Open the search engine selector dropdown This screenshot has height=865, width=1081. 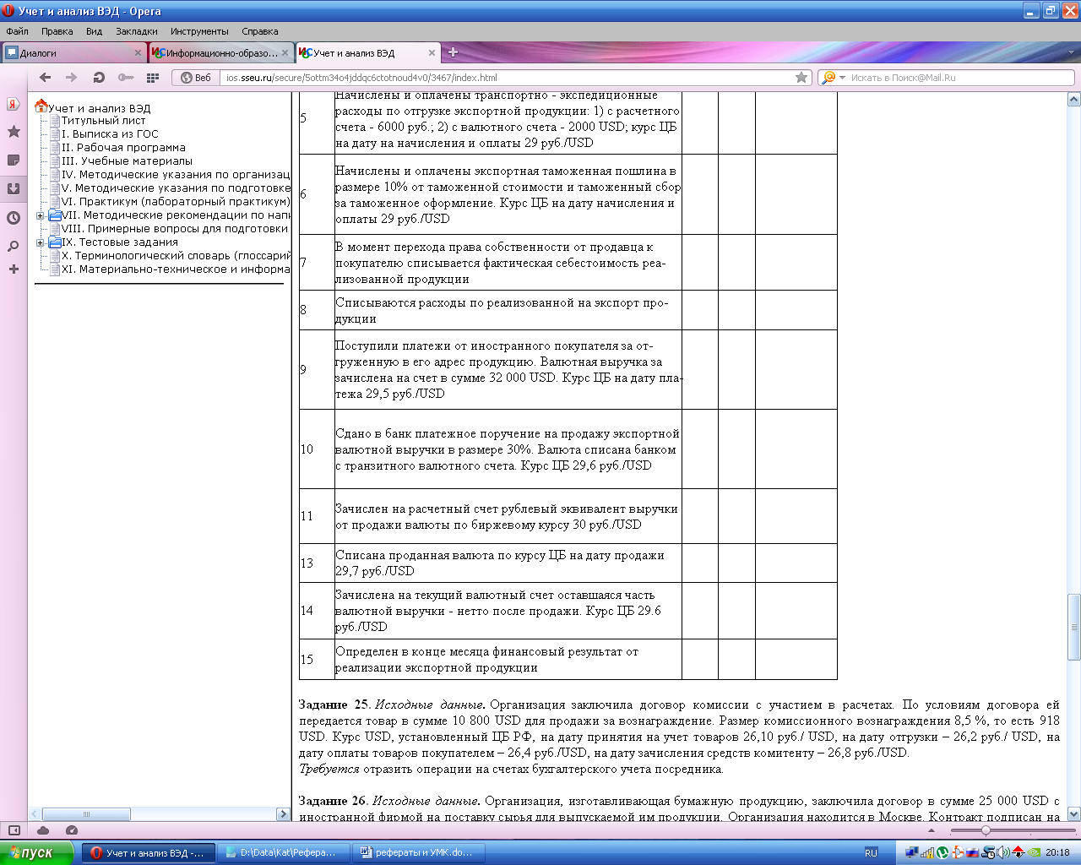(834, 77)
